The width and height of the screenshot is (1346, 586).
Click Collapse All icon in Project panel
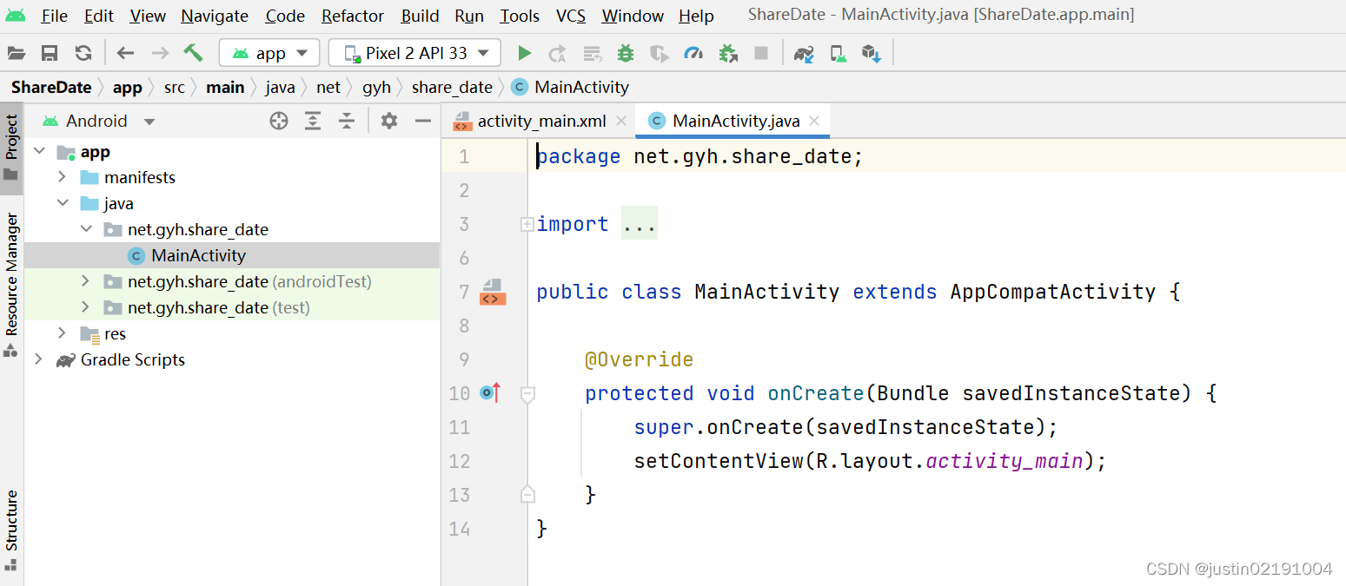point(347,121)
